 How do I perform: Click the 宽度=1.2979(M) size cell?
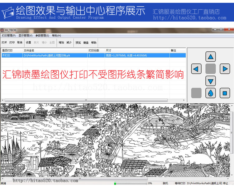[x=137, y=55]
